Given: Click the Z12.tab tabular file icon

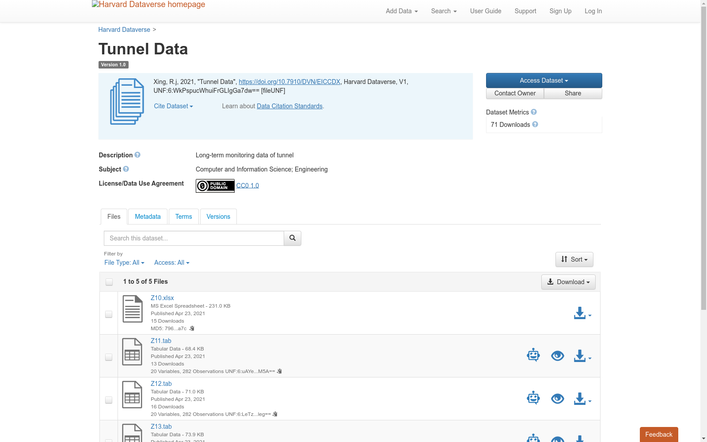Looking at the screenshot, I should coord(132,395).
